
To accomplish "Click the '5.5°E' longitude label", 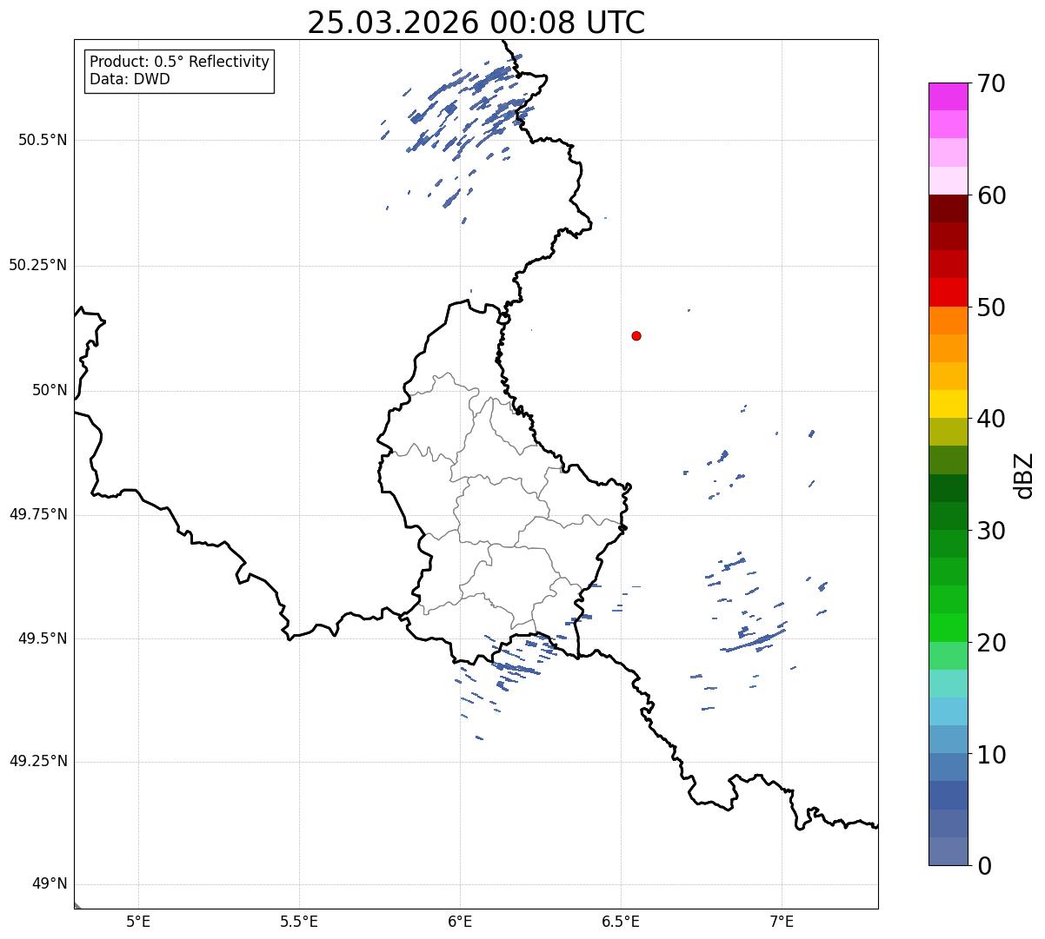I will tap(299, 922).
